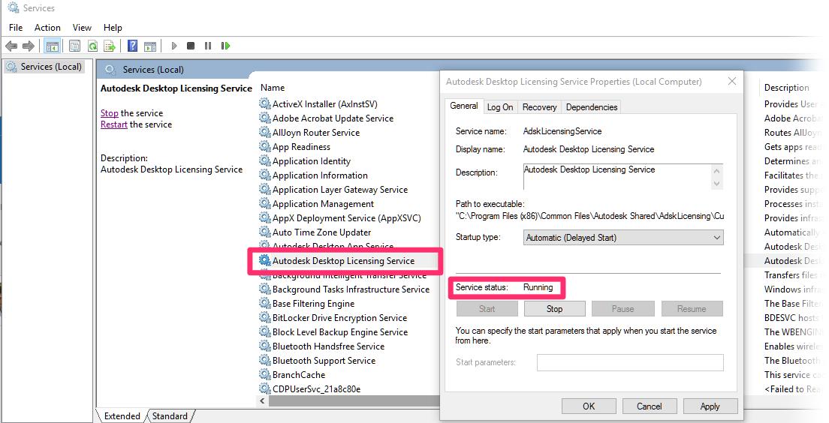Click gear icon beside Autodesk Desktop Licensing Service
Image resolution: width=829 pixels, height=423 pixels.
tap(265, 260)
